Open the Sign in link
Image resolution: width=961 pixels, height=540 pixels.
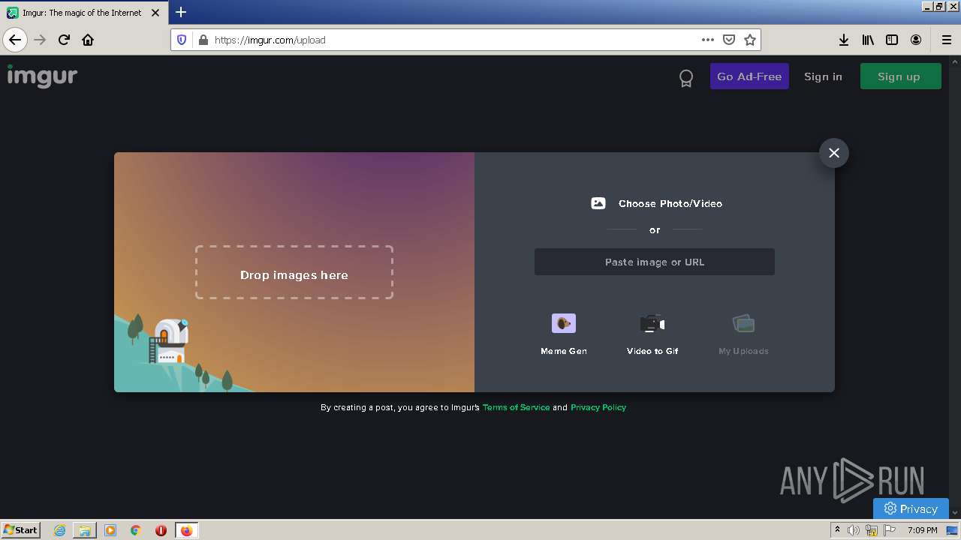823,76
